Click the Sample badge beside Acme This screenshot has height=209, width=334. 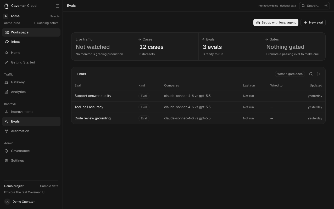coord(55,16)
